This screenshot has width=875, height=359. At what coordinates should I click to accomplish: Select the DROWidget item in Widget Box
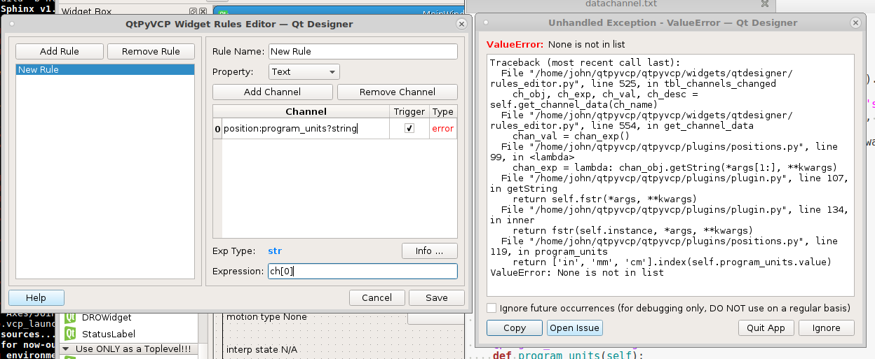point(107,318)
